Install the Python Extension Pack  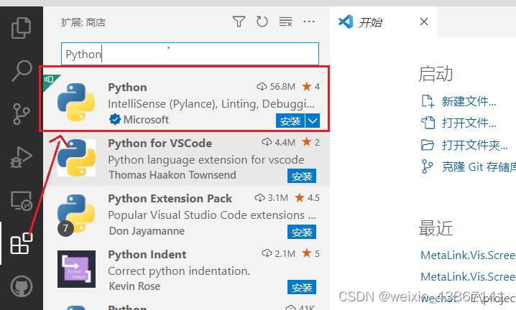302,232
